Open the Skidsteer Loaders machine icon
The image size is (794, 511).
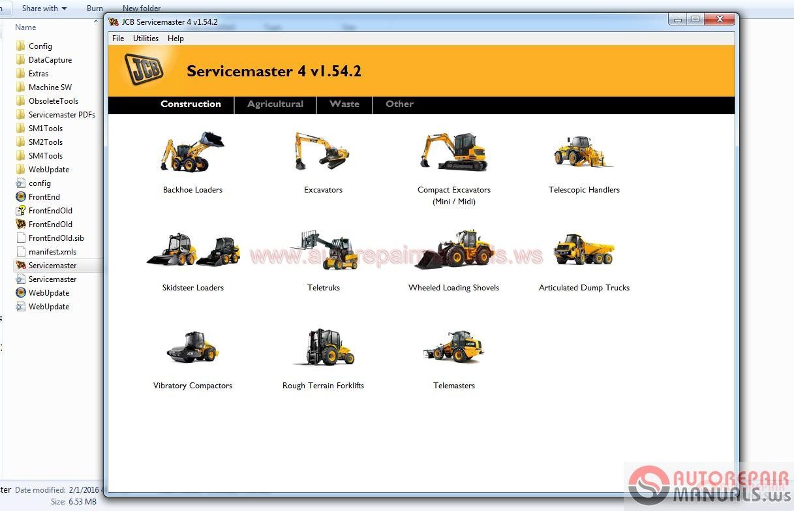pos(193,250)
